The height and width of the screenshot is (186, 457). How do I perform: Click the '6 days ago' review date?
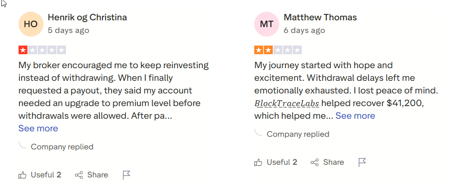[304, 31]
